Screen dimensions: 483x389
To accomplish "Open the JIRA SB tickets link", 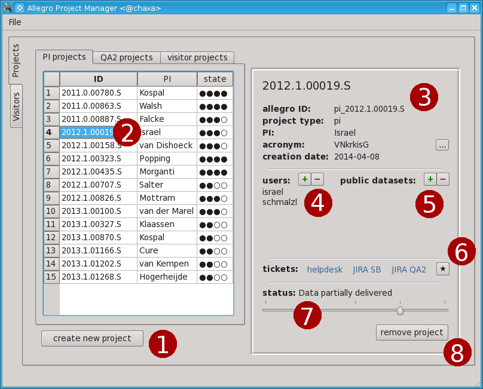I will [367, 269].
